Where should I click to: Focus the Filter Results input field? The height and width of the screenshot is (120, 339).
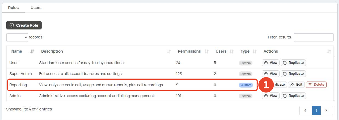coord(314,37)
